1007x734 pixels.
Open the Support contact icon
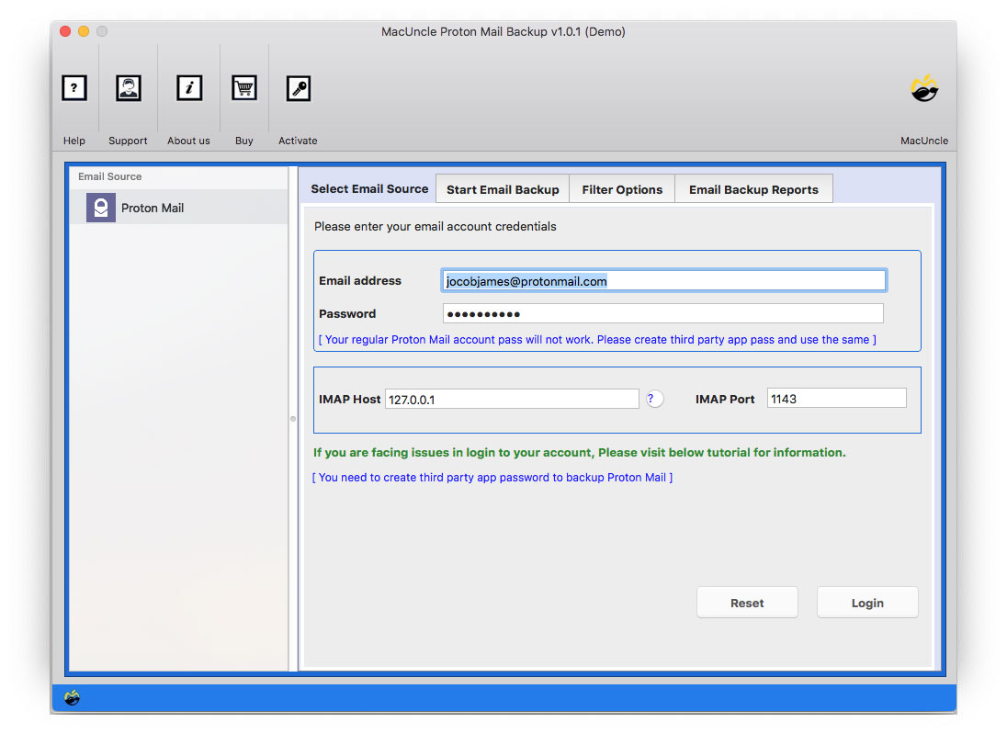pyautogui.click(x=128, y=88)
